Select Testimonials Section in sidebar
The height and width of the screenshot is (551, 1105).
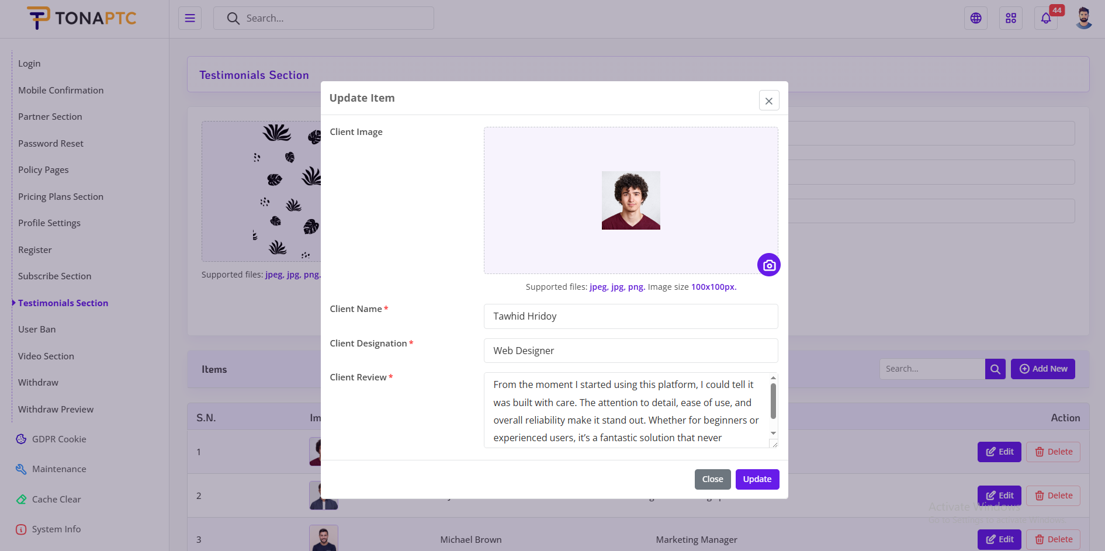click(63, 303)
